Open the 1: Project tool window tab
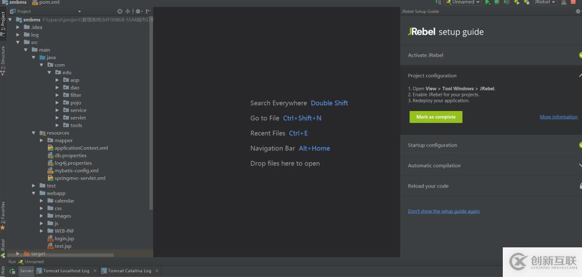Screen dimensions: 582x277 click(x=3, y=23)
